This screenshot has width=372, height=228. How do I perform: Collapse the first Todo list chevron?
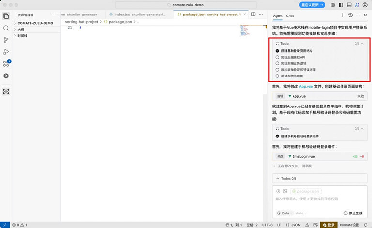(362, 44)
